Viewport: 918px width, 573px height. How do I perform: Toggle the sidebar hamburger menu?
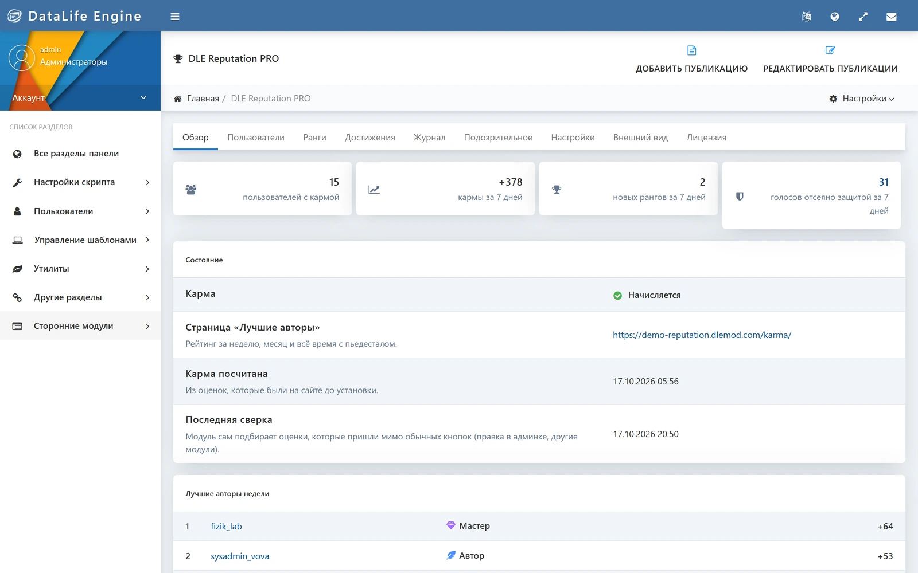[175, 17]
